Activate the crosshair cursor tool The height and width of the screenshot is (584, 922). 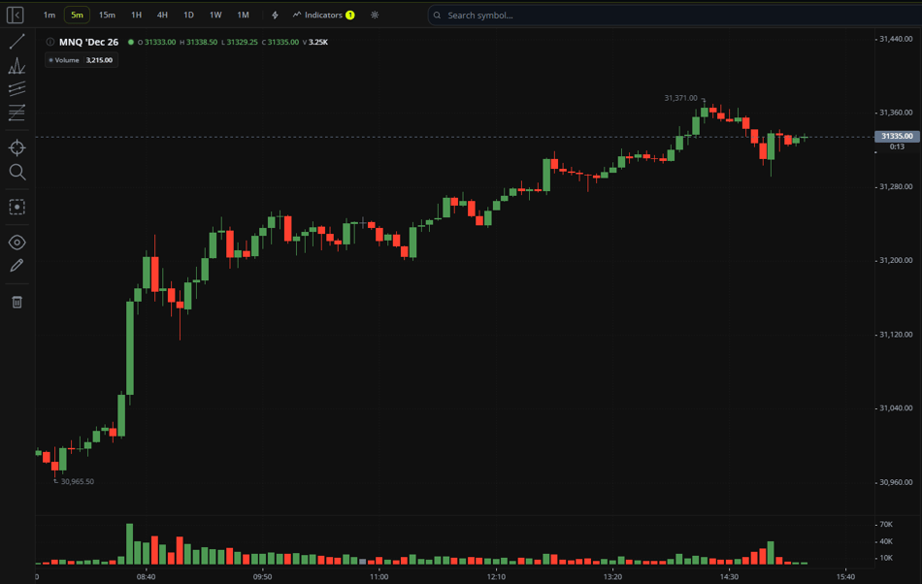(17, 147)
